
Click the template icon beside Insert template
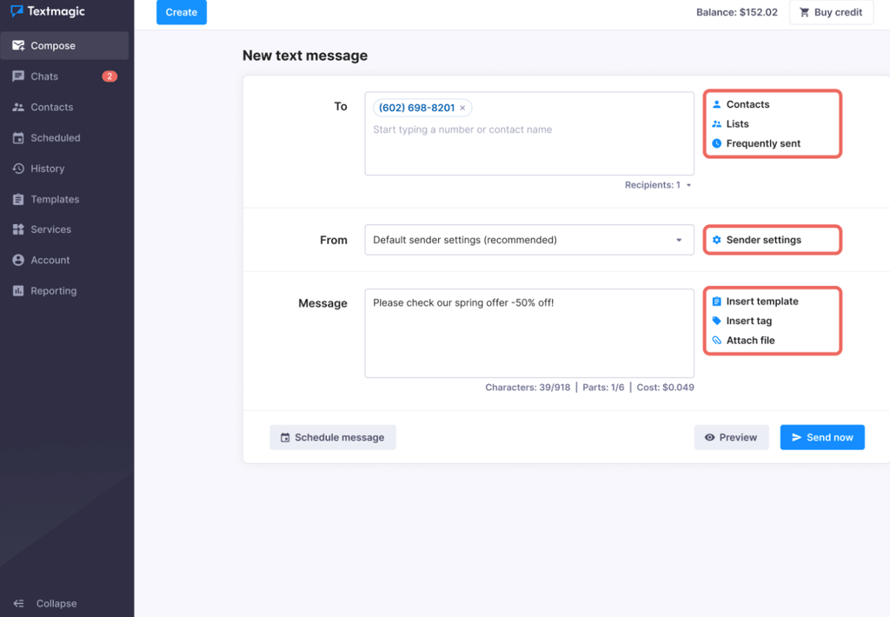click(717, 302)
